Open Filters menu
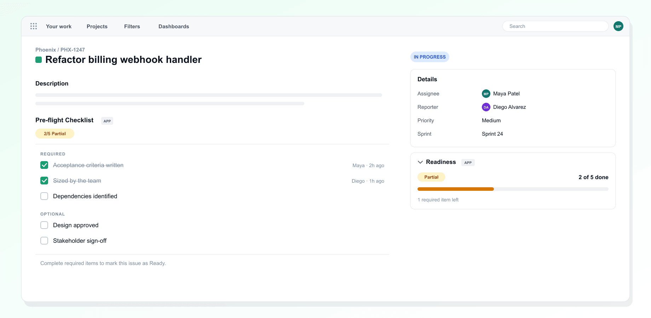The image size is (651, 318). (x=132, y=26)
